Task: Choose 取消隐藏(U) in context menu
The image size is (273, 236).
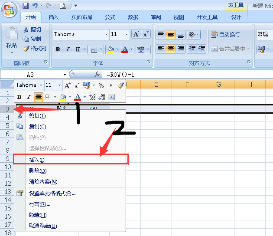Action: point(70,226)
